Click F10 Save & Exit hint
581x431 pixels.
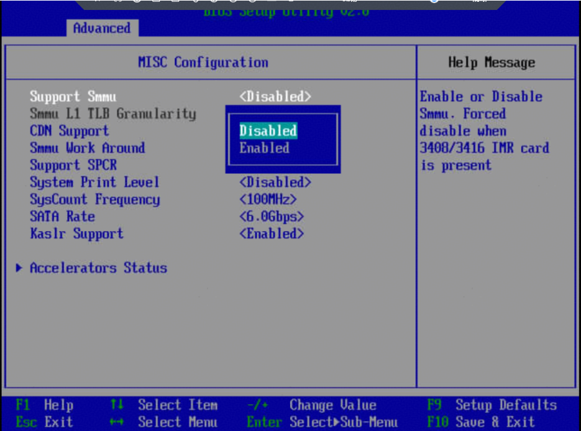481,422
